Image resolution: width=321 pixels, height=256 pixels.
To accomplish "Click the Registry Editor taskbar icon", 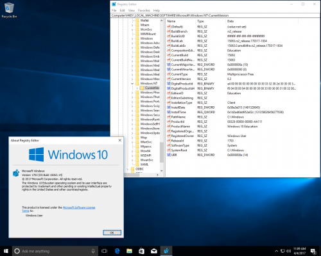I will coord(166,251).
